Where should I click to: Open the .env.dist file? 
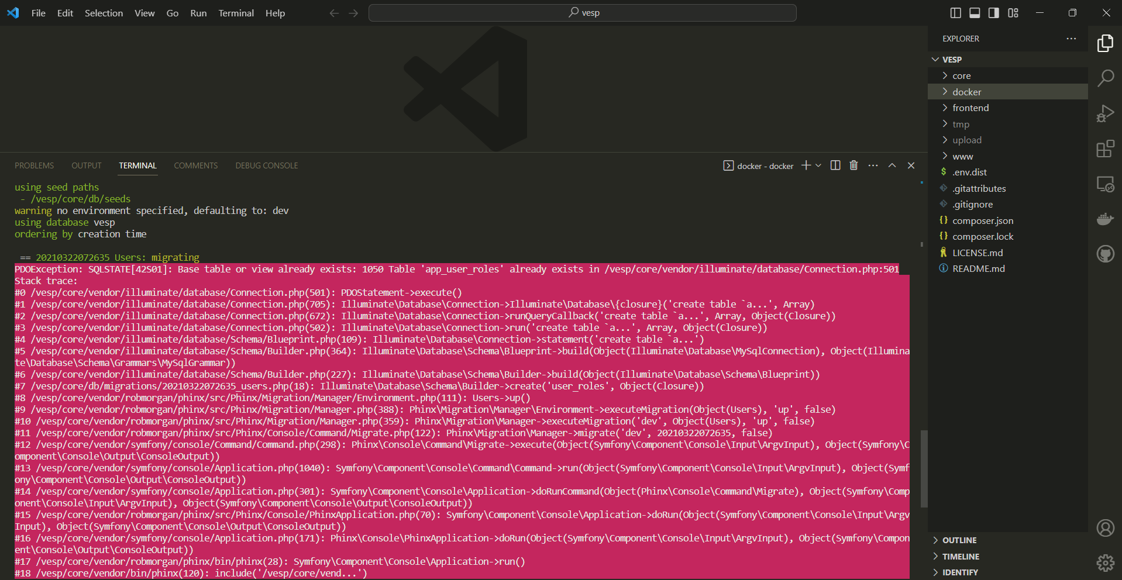coord(1007,172)
